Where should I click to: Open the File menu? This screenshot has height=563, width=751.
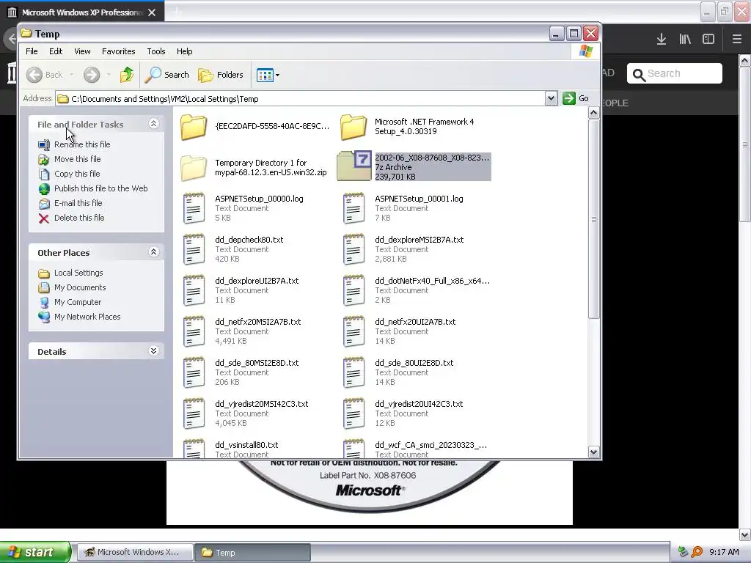click(x=32, y=51)
